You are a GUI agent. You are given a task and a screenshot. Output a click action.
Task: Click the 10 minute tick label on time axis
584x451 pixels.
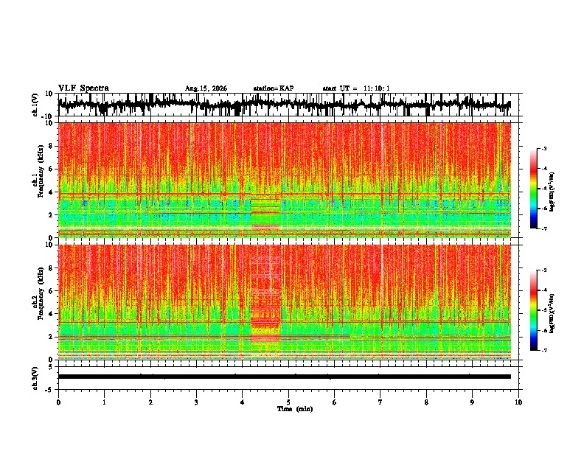click(518, 402)
